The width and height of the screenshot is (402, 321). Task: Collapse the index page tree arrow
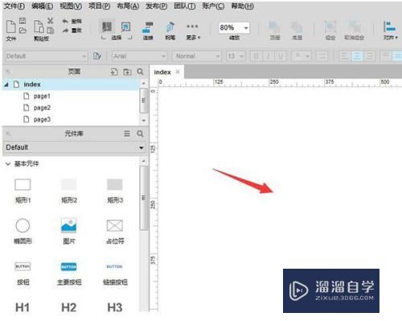[6, 84]
